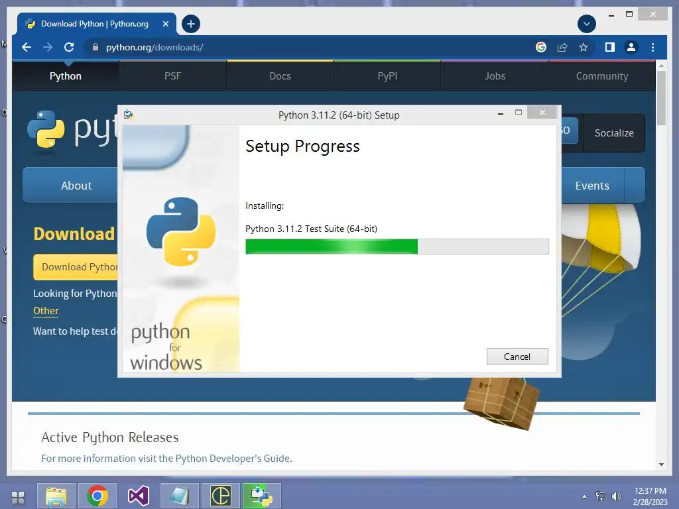Show hidden system tray icons
The width and height of the screenshot is (679, 509).
pos(585,496)
